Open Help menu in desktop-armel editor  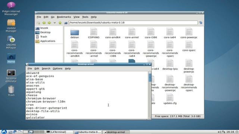point(68,68)
